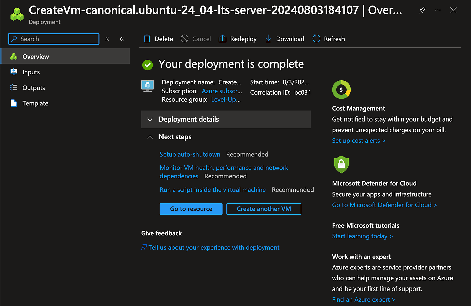This screenshot has height=306, width=471.
Task: Click the Start time value 8/3/202...
Action: (296, 82)
